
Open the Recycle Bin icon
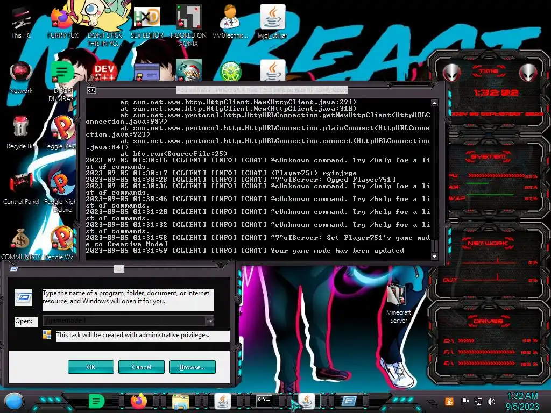(20, 133)
